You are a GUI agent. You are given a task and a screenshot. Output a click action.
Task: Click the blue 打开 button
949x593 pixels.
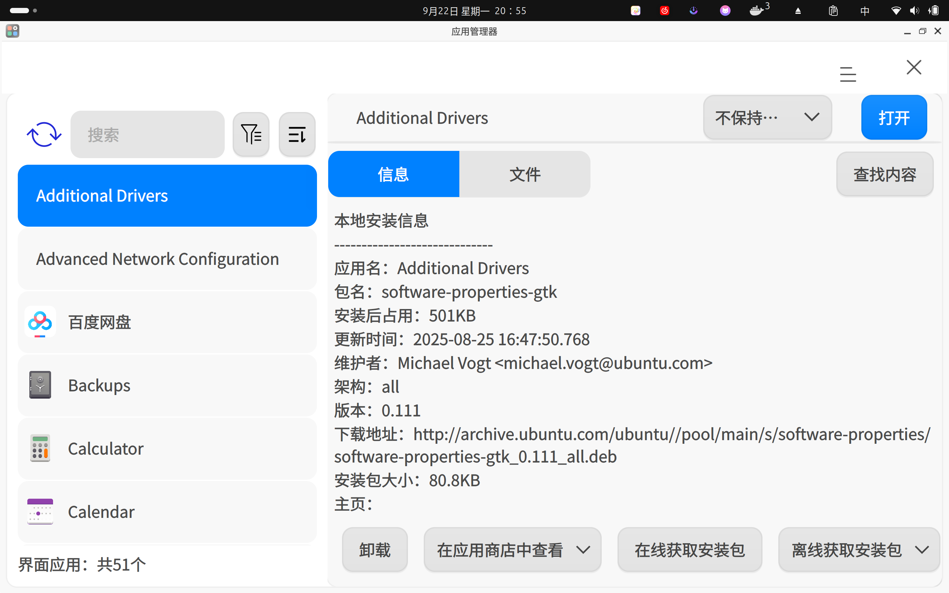point(894,117)
